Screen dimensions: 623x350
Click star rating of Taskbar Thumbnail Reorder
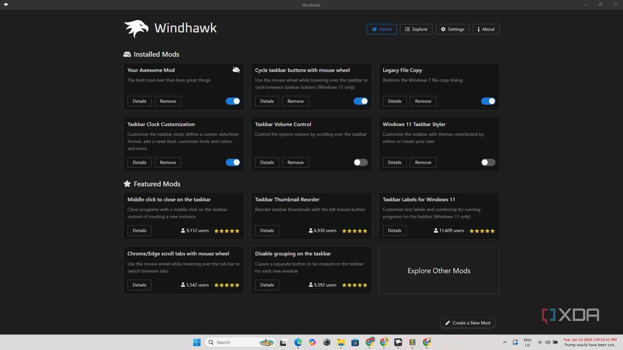click(354, 231)
